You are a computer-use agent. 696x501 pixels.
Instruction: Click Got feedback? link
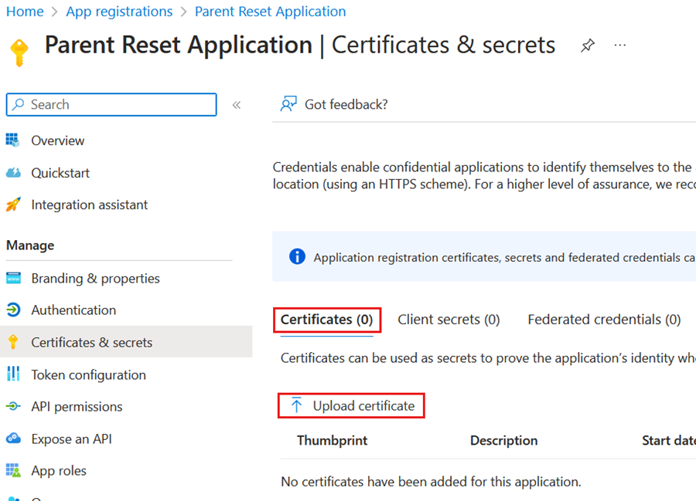[x=346, y=104]
